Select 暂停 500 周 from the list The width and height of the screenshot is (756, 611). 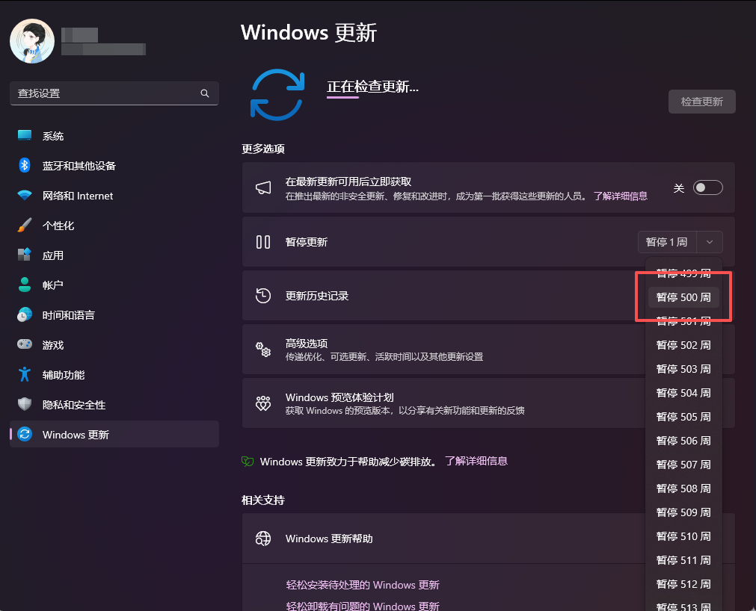pyautogui.click(x=683, y=297)
